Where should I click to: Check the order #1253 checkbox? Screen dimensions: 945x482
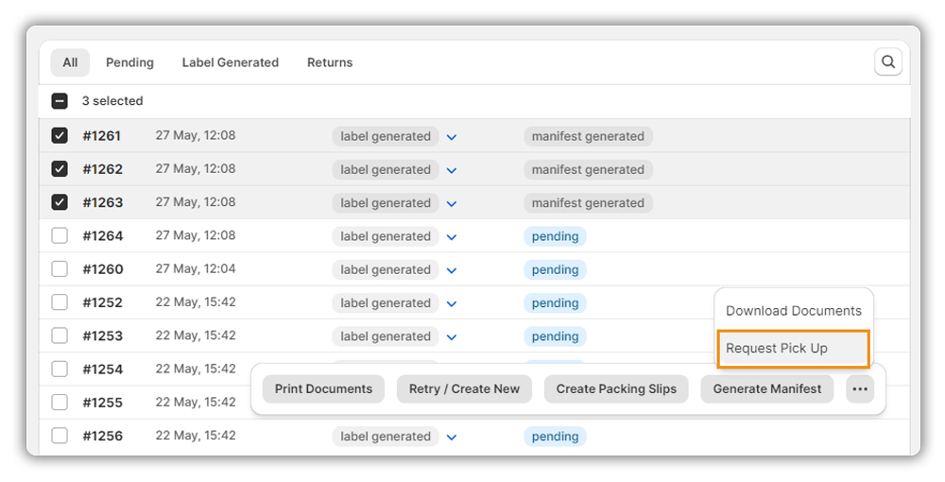tap(60, 336)
